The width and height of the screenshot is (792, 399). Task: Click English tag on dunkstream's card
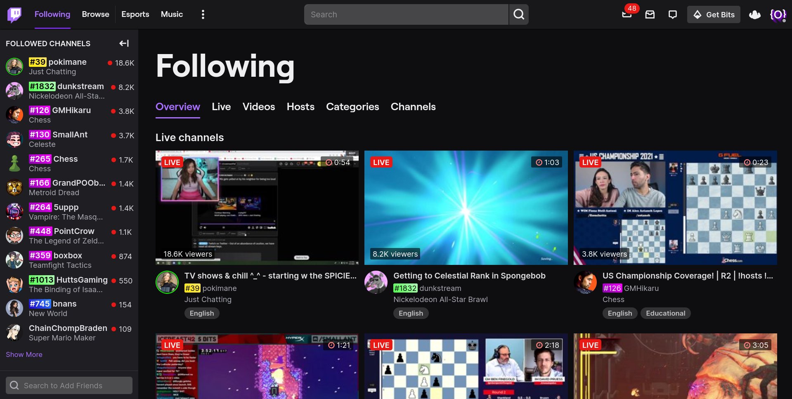pyautogui.click(x=411, y=313)
